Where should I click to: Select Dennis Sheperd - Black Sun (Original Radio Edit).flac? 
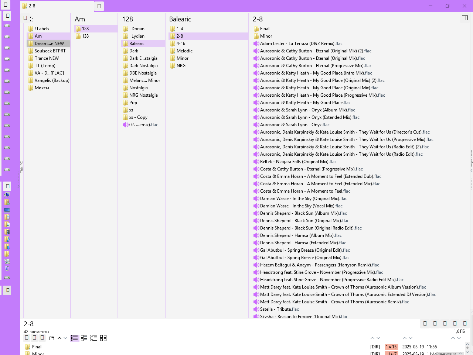click(311, 228)
